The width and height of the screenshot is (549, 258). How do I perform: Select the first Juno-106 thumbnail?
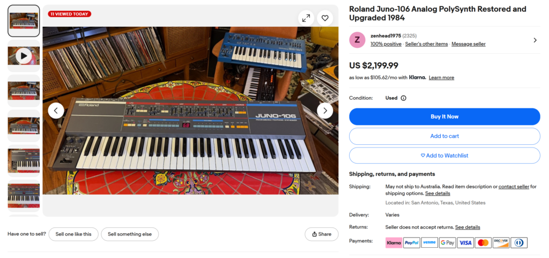tap(24, 21)
